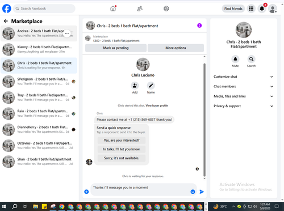Open Sticky Notes from the taskbar
Image resolution: width=284 pixels, height=211 pixels.
pos(44,206)
